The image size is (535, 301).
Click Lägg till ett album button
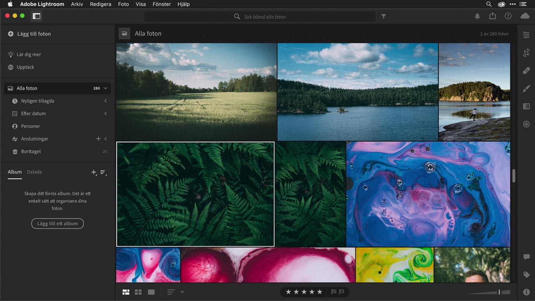point(57,224)
